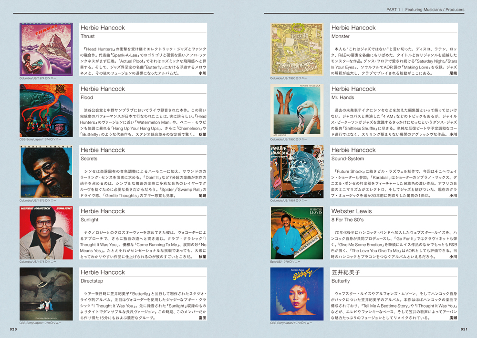Click 'Herbie Hancock' heading above Sunlight
This screenshot has width=477, height=338.
[103, 211]
